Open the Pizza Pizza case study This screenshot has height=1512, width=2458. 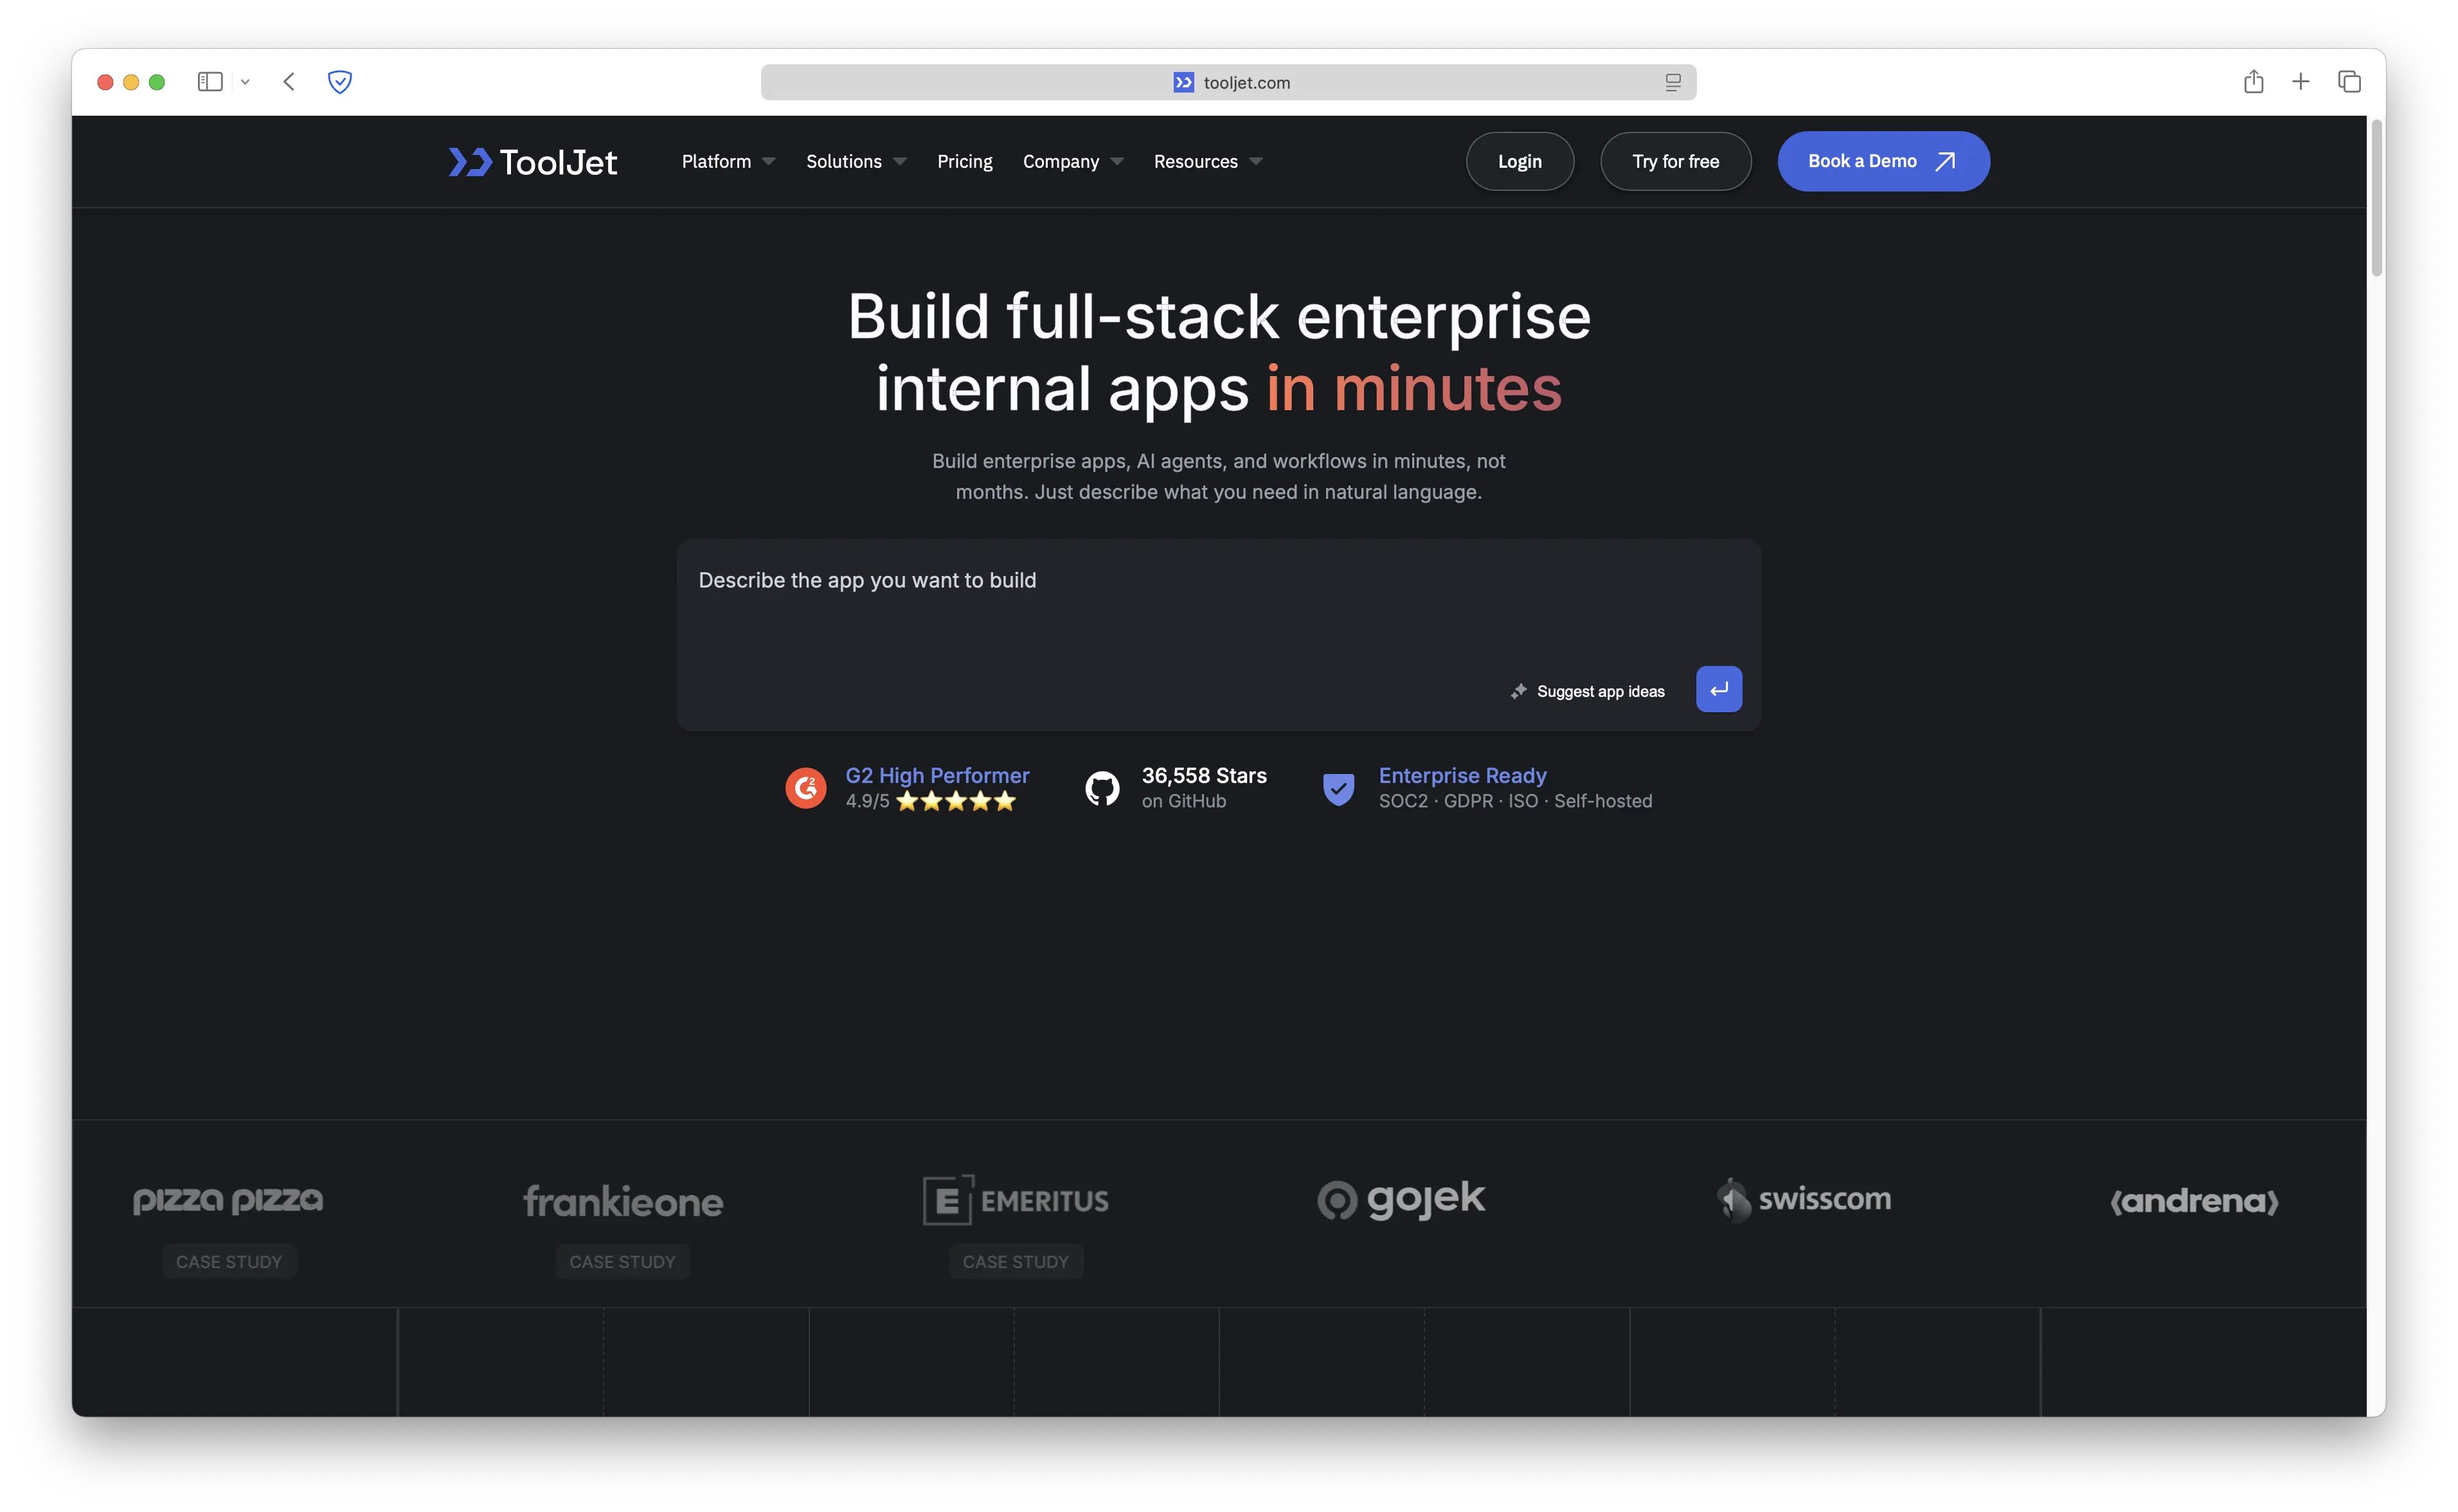click(229, 1261)
